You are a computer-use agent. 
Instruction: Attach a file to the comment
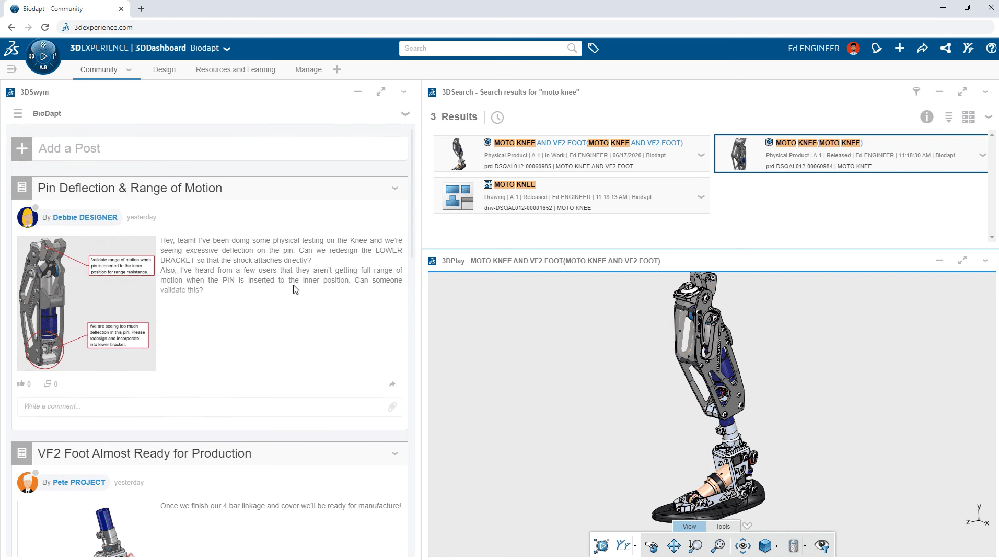click(392, 407)
